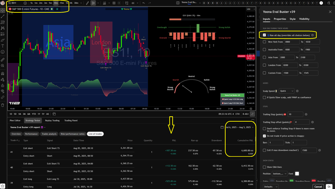Image resolution: width=335 pixels, height=189 pixels.
Task: Check Exit if max drawdown reached
Action: coord(265,150)
